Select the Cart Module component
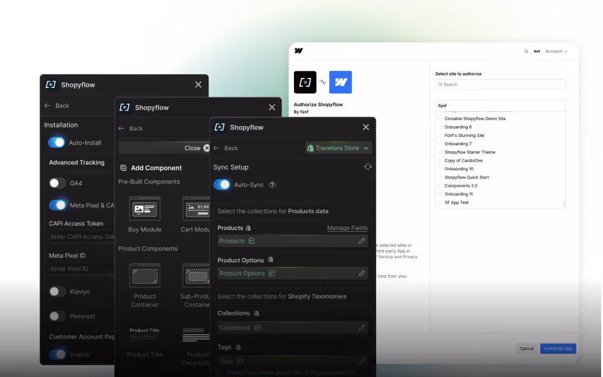The width and height of the screenshot is (603, 377). click(196, 215)
